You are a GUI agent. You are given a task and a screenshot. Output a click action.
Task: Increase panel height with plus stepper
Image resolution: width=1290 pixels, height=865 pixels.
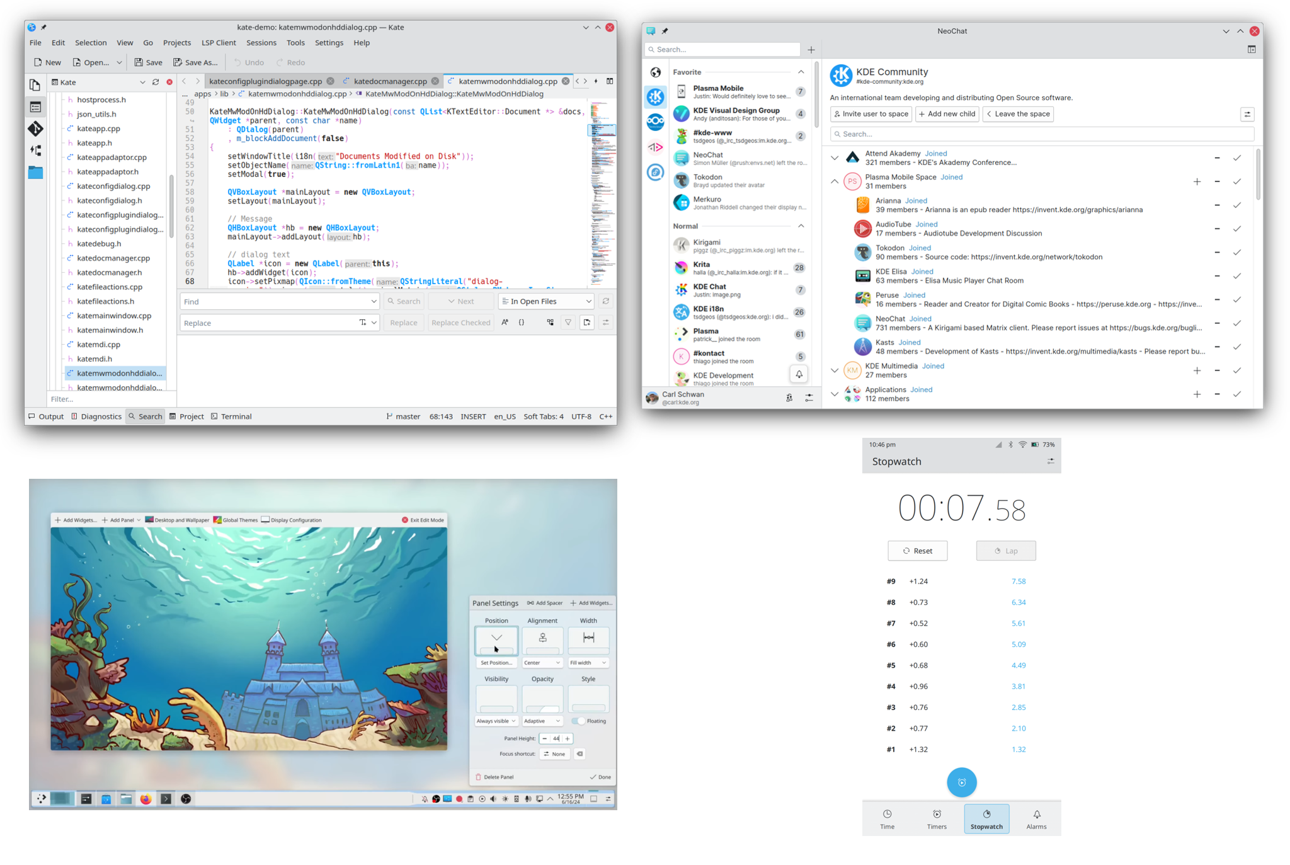pos(568,738)
